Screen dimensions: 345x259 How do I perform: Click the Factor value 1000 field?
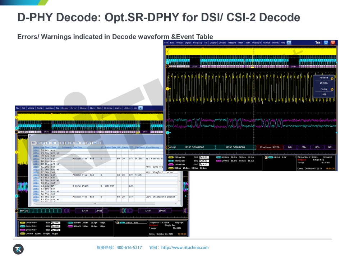(x=323, y=94)
